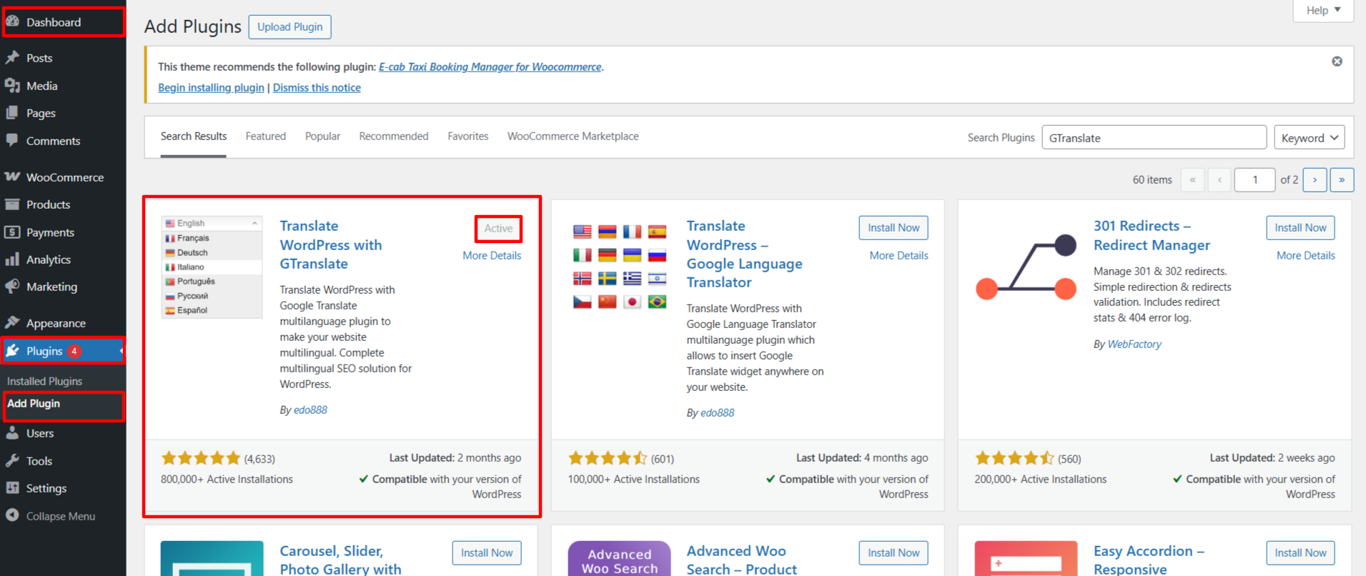Viewport: 1366px width, 576px height.
Task: Collapse the admin sidebar menu
Action: tap(50, 516)
